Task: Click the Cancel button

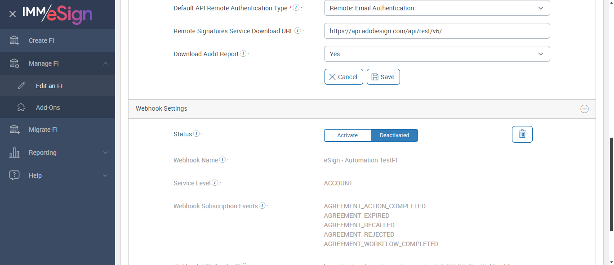Action: (343, 77)
